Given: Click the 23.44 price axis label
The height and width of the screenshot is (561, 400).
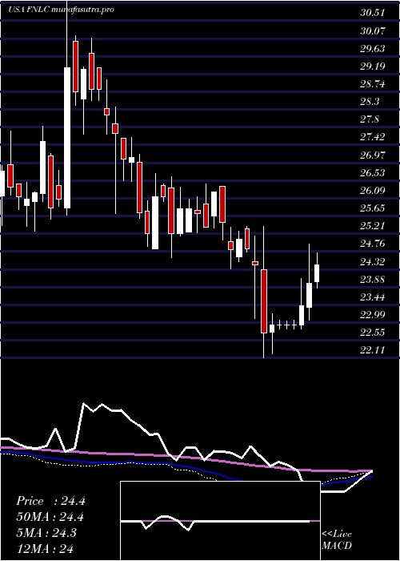Looking at the screenshot, I should coord(373,297).
